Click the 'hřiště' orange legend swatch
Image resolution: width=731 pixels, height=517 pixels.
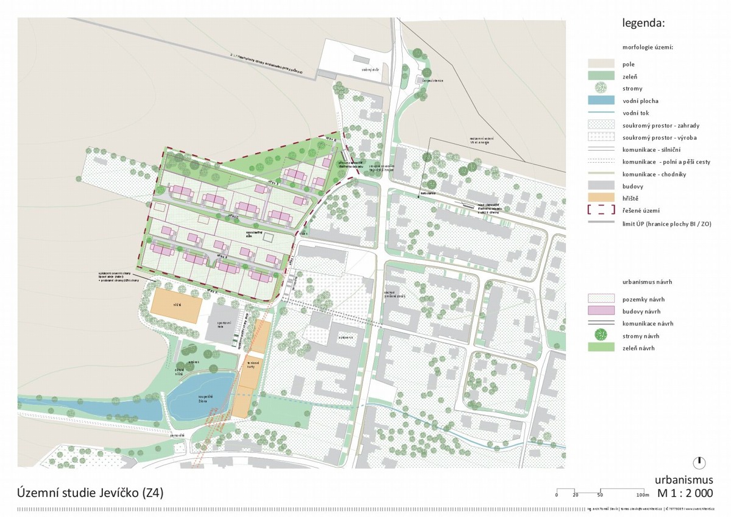601,198
